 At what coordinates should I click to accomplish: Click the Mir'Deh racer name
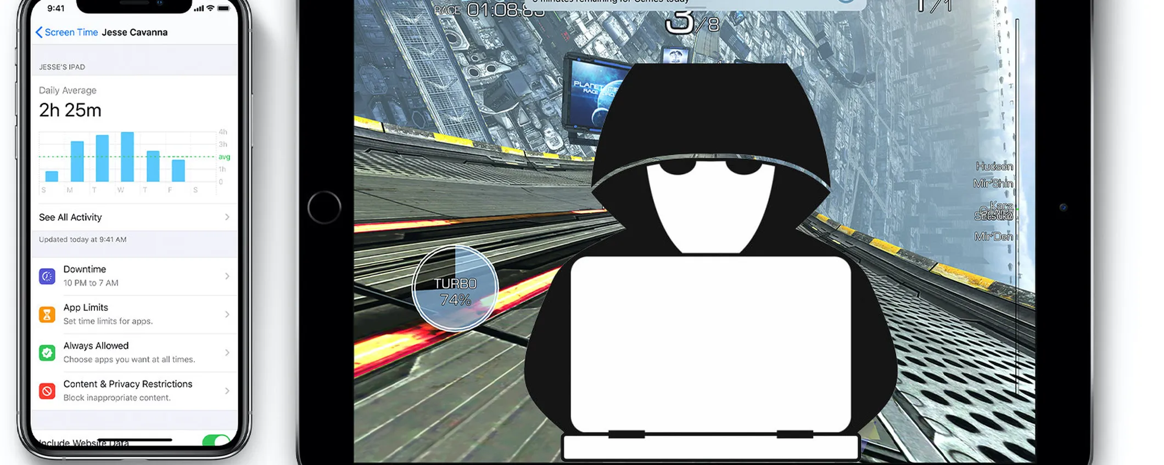(x=994, y=236)
